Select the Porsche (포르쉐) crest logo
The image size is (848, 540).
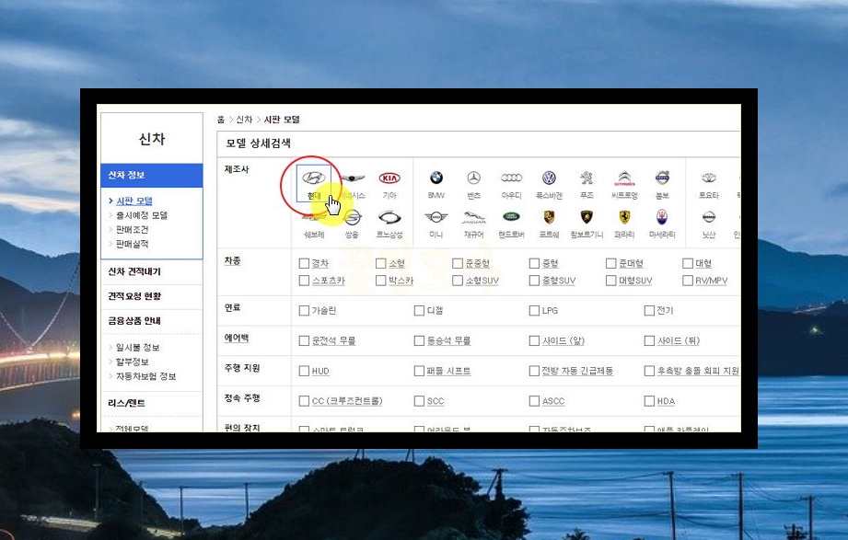pos(549,217)
